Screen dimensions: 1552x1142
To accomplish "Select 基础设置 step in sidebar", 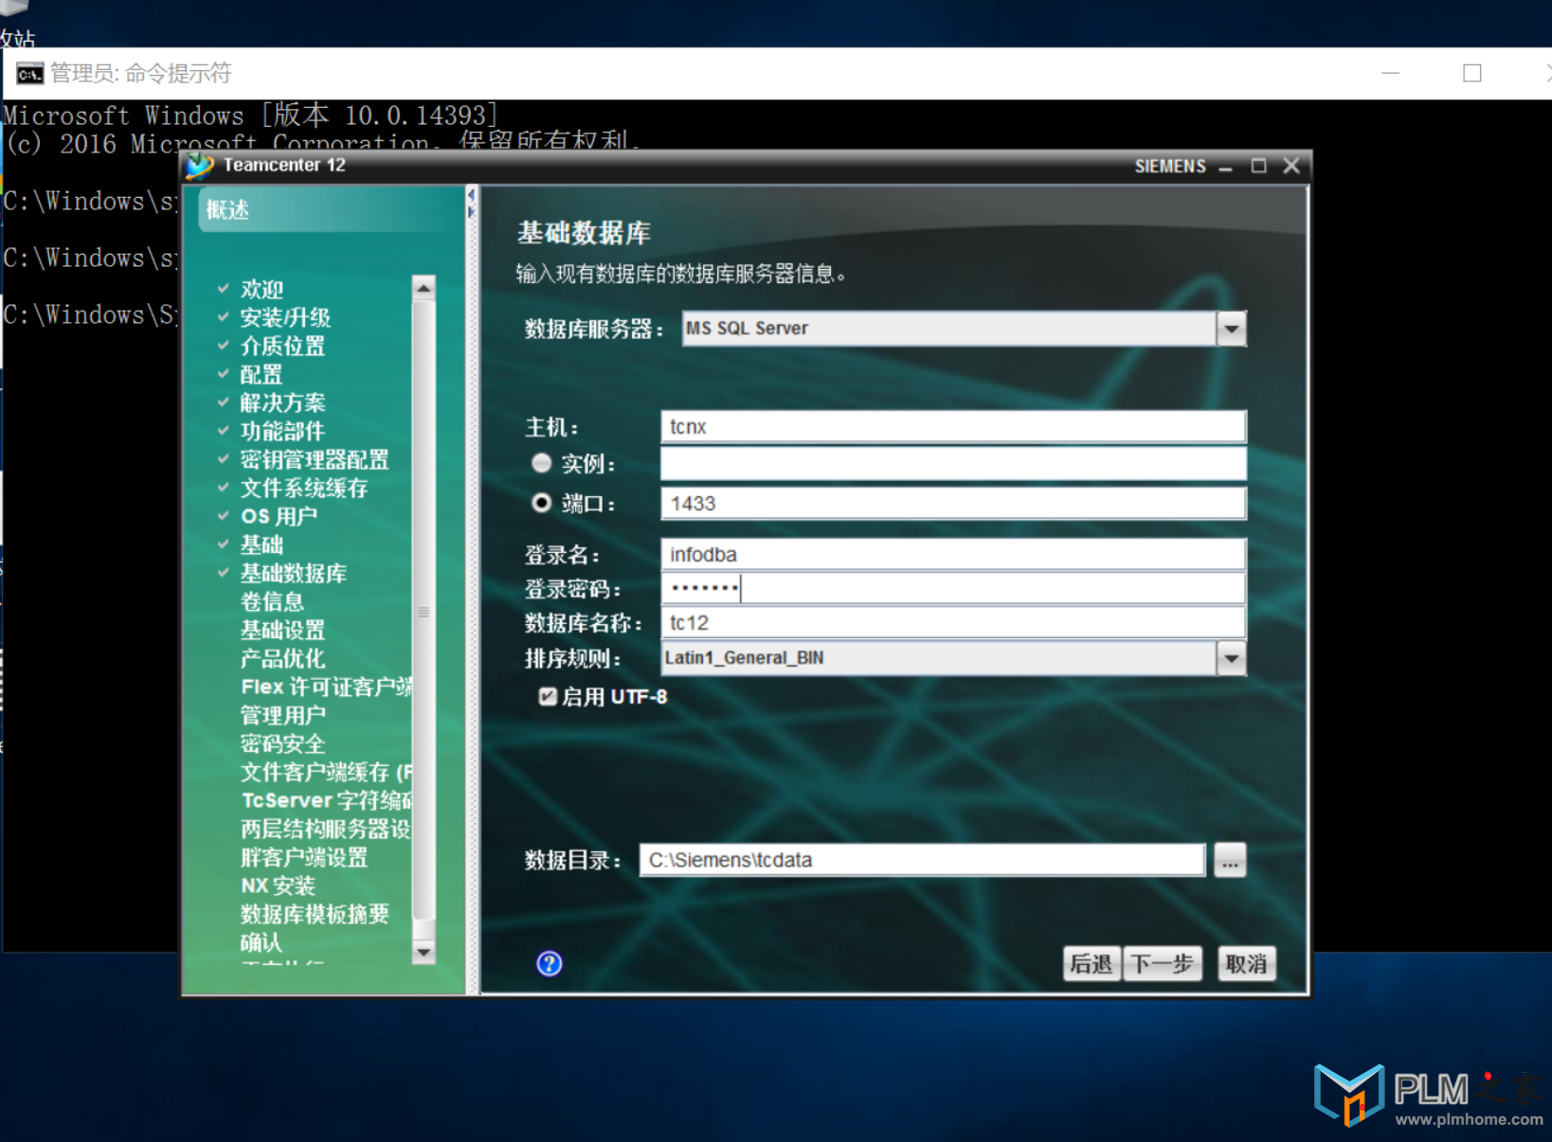I will (x=282, y=630).
